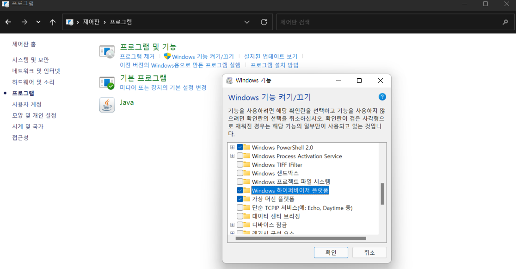The height and width of the screenshot is (269, 516).
Task: Confirm with the 확인 button
Action: (x=331, y=252)
